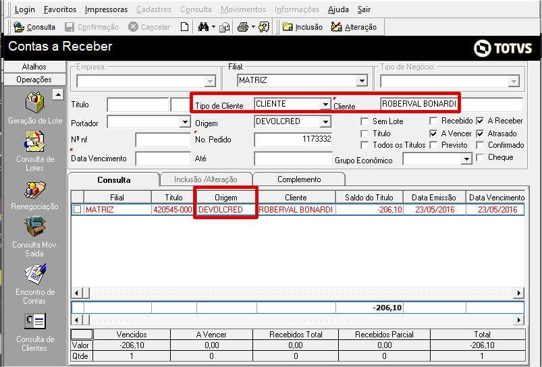Toggle the Sem Lote checkbox
The image size is (542, 367).
pos(364,121)
